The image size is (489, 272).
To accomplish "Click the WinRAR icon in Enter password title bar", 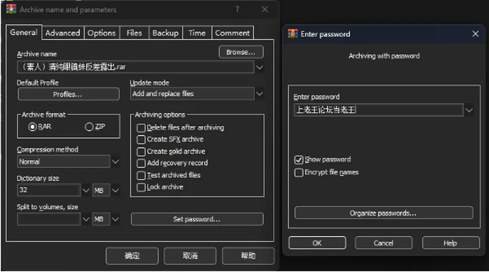I will (293, 34).
